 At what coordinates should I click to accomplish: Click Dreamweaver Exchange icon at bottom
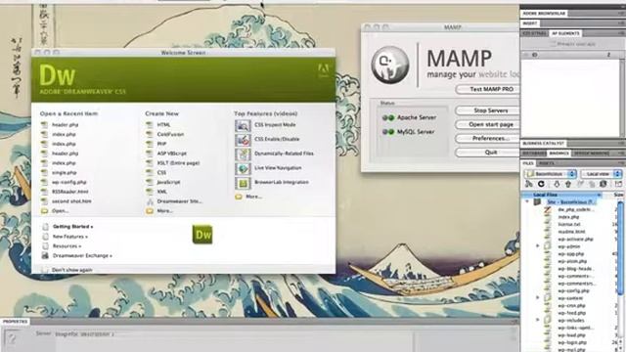click(x=45, y=255)
